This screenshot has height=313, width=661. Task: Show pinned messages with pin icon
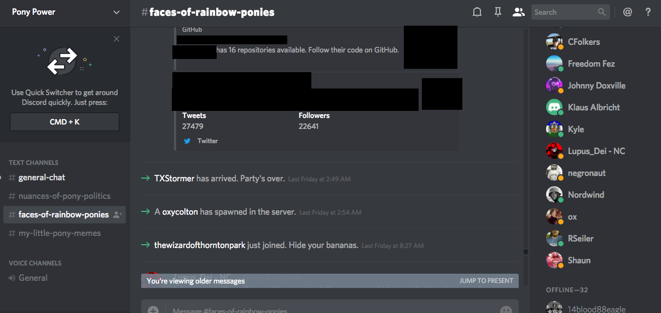click(497, 12)
